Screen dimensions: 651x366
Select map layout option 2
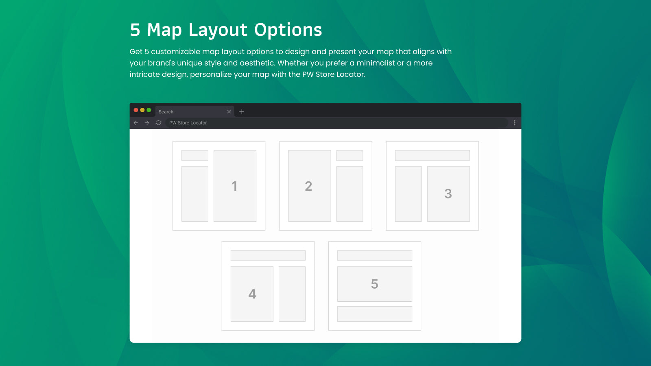pos(309,186)
